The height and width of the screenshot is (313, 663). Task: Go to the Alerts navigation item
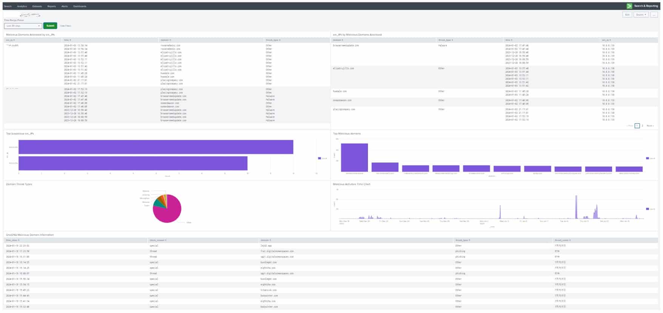[65, 6]
